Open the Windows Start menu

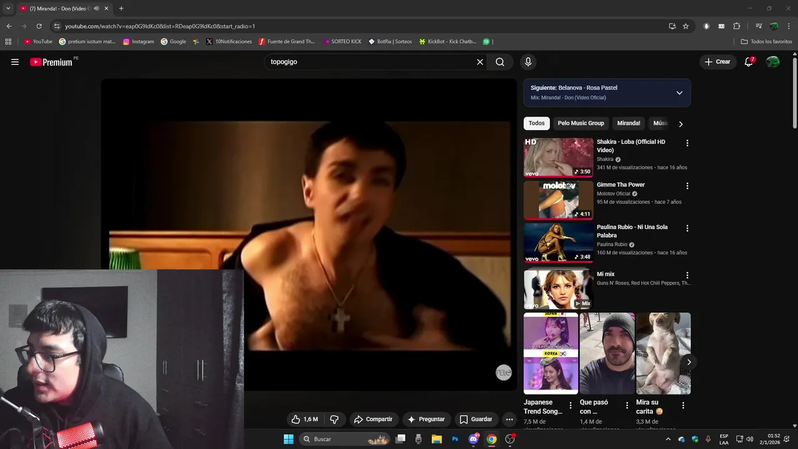coord(289,439)
